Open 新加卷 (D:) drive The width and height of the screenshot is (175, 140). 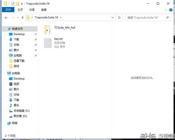pos(20,116)
